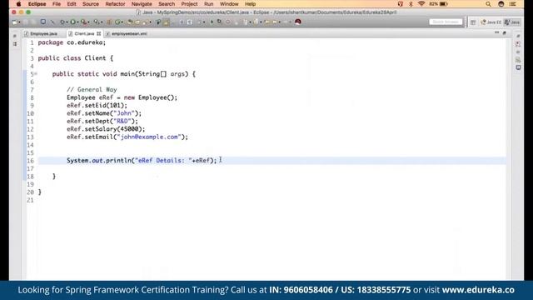
Task: Click the red round icon ending the toolbar
Action: pyautogui.click(x=298, y=22)
